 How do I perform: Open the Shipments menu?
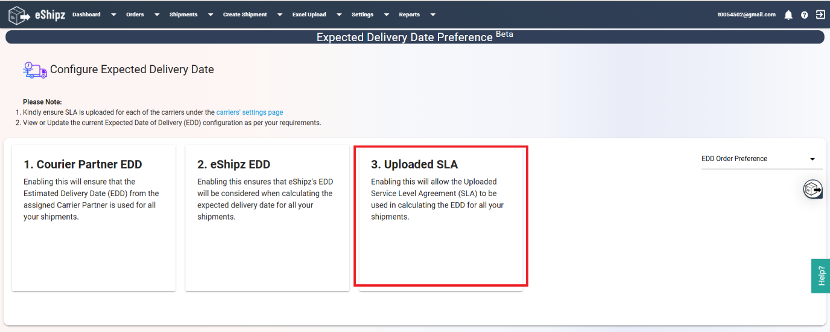click(x=183, y=14)
